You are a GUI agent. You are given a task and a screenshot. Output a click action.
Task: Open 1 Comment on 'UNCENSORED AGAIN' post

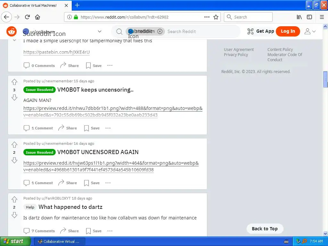(38, 183)
